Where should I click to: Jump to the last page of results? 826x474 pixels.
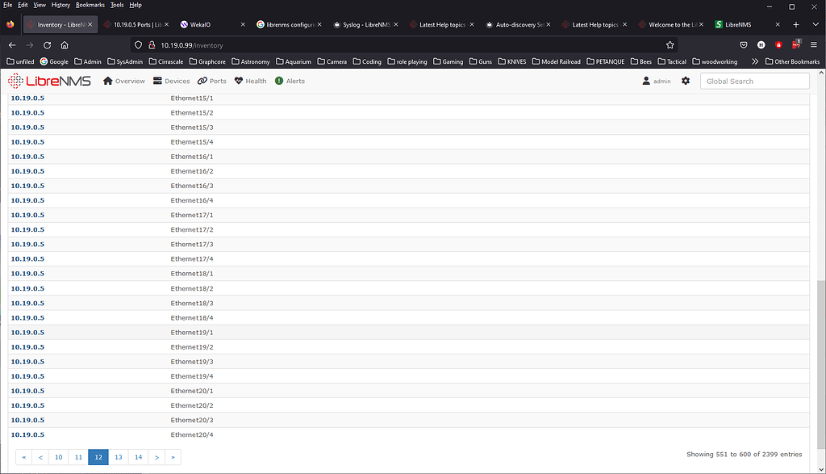pyautogui.click(x=173, y=457)
